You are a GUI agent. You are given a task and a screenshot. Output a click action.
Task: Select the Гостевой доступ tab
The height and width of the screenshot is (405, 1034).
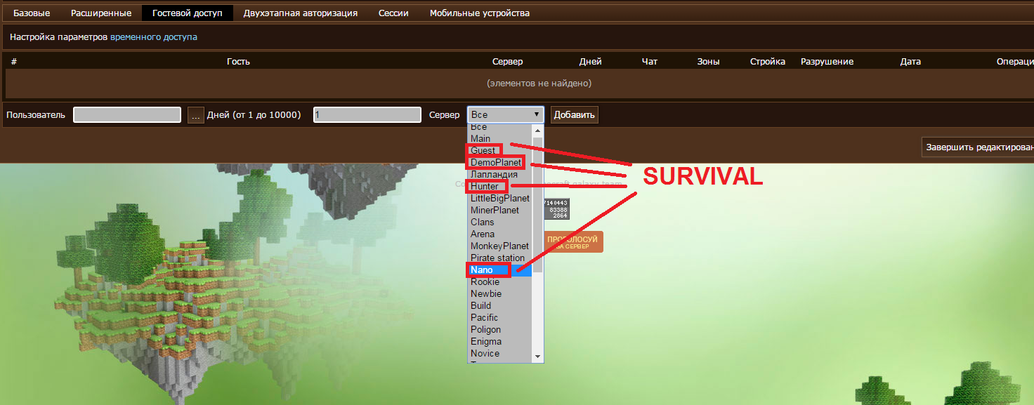(x=188, y=13)
